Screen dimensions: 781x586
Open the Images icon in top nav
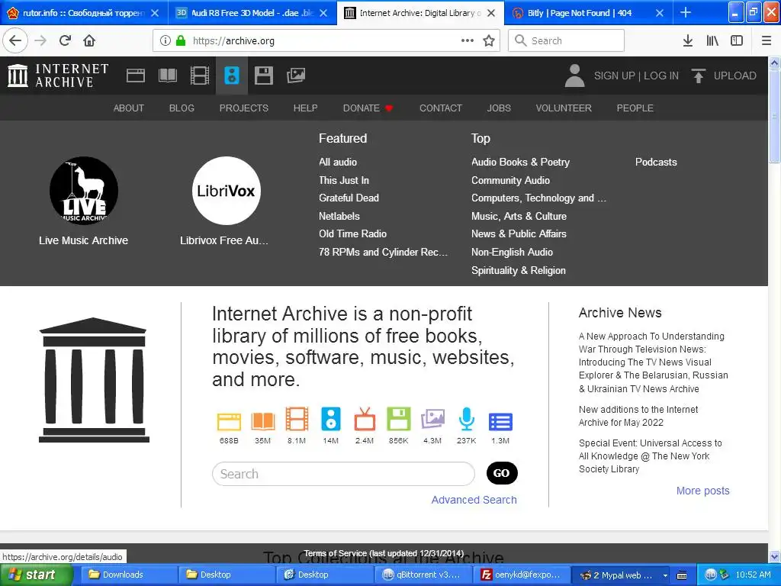pyautogui.click(x=296, y=76)
